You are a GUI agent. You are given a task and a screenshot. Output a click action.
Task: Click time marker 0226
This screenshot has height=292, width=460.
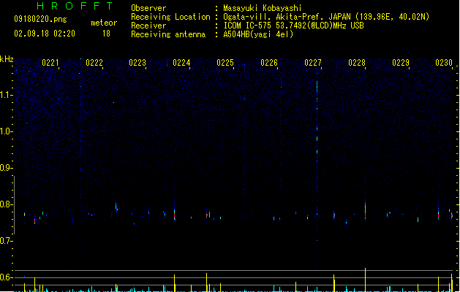click(x=269, y=63)
